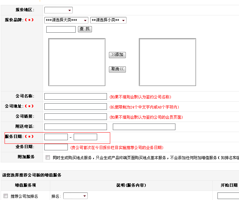Click the 公司链接 input field
Image resolution: width=239 pixels, height=200 pixels.
tap(76, 117)
